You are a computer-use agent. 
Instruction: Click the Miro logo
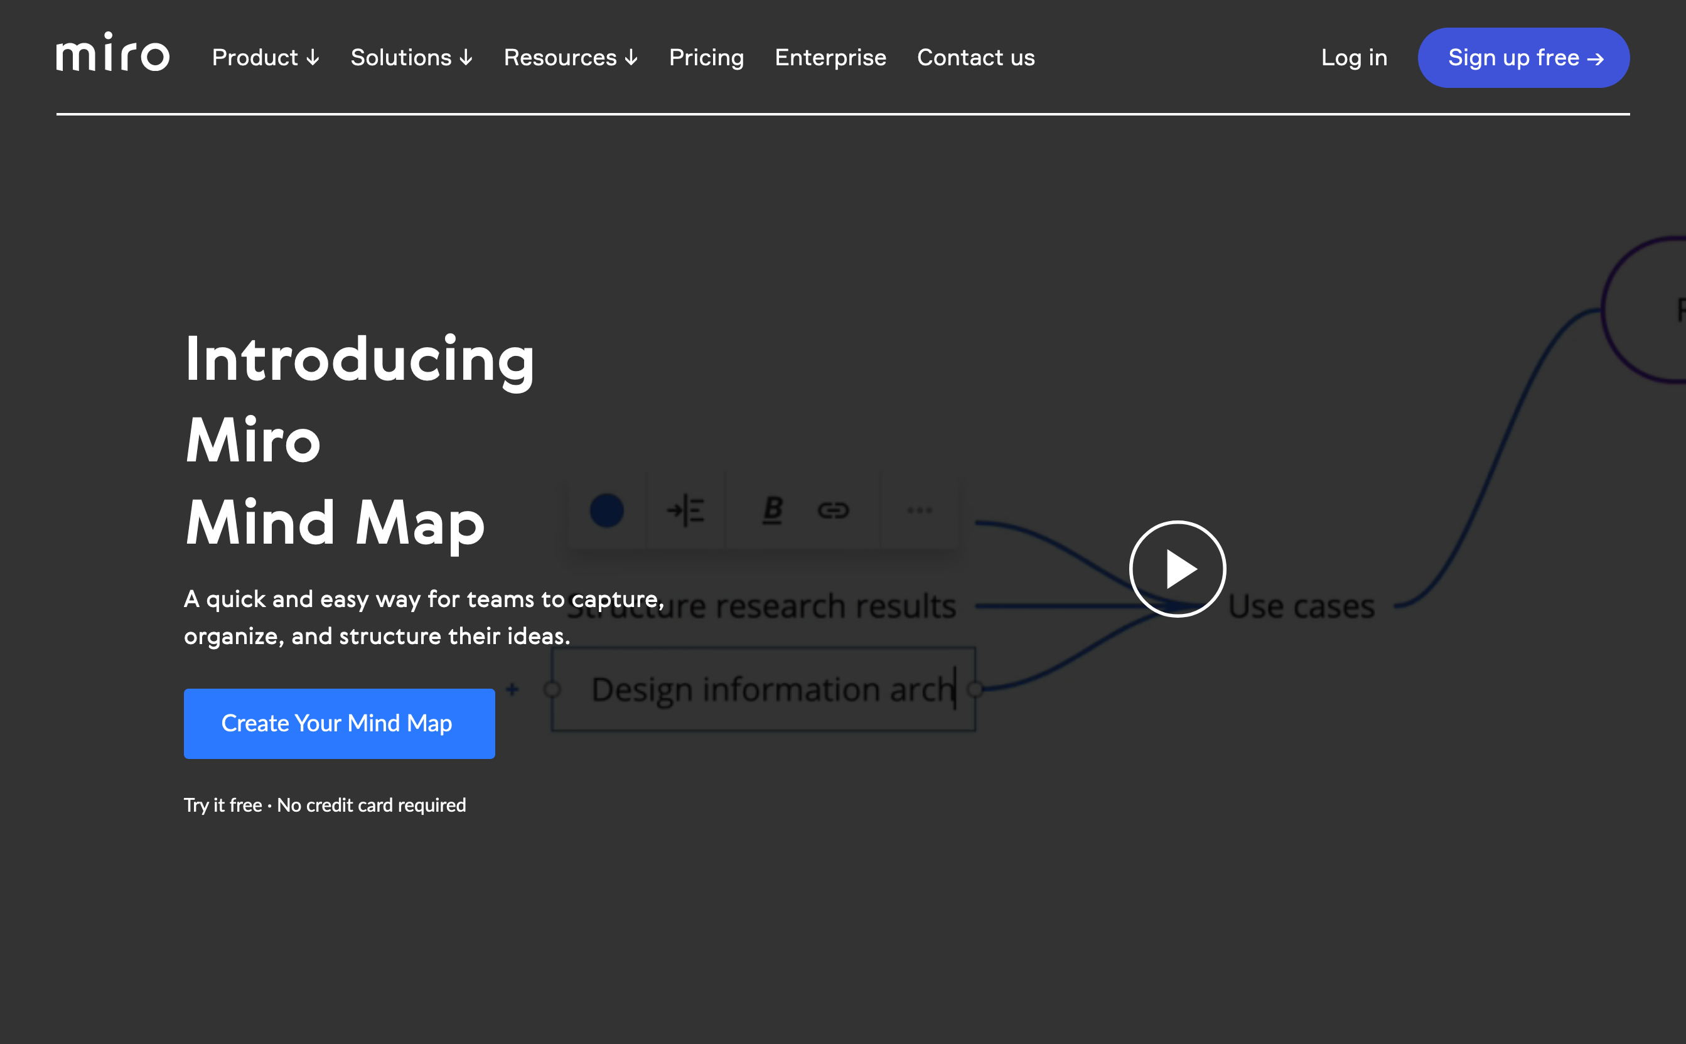112,51
